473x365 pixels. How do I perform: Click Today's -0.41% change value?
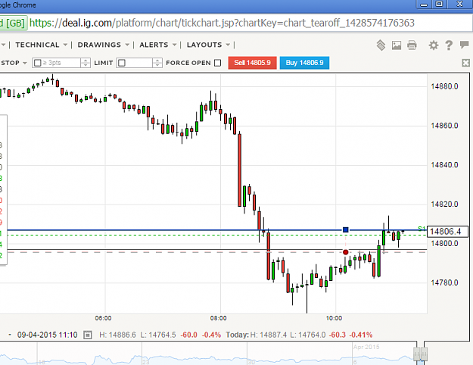point(361,335)
